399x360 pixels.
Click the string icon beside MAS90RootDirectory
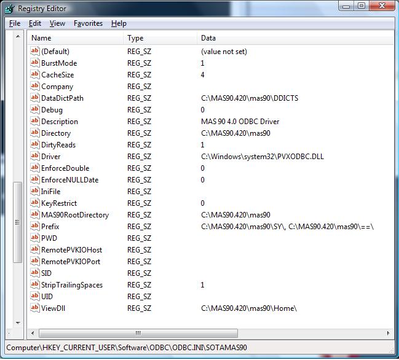pos(35,215)
